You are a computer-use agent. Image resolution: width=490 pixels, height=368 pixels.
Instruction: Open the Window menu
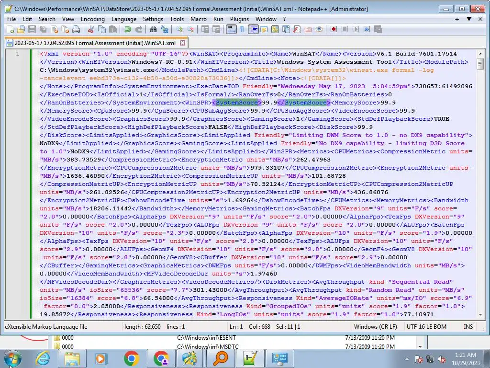[266, 19]
